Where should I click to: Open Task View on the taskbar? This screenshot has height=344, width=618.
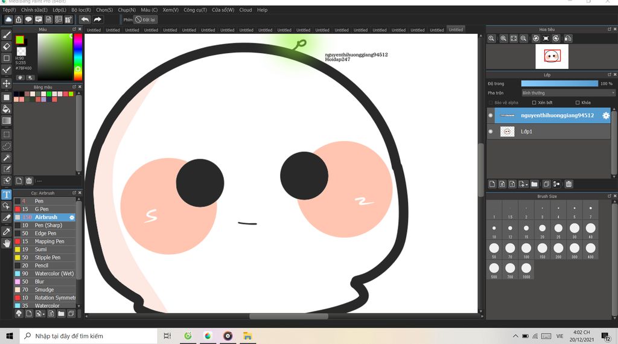click(168, 336)
